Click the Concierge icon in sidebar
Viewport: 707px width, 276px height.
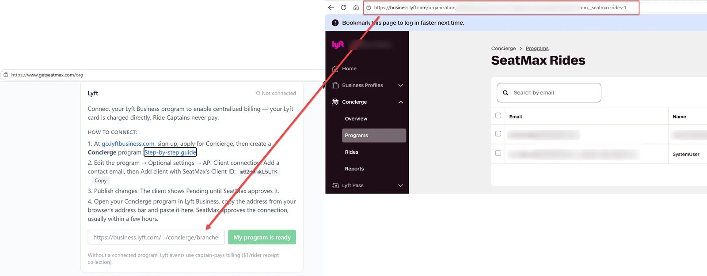[335, 102]
